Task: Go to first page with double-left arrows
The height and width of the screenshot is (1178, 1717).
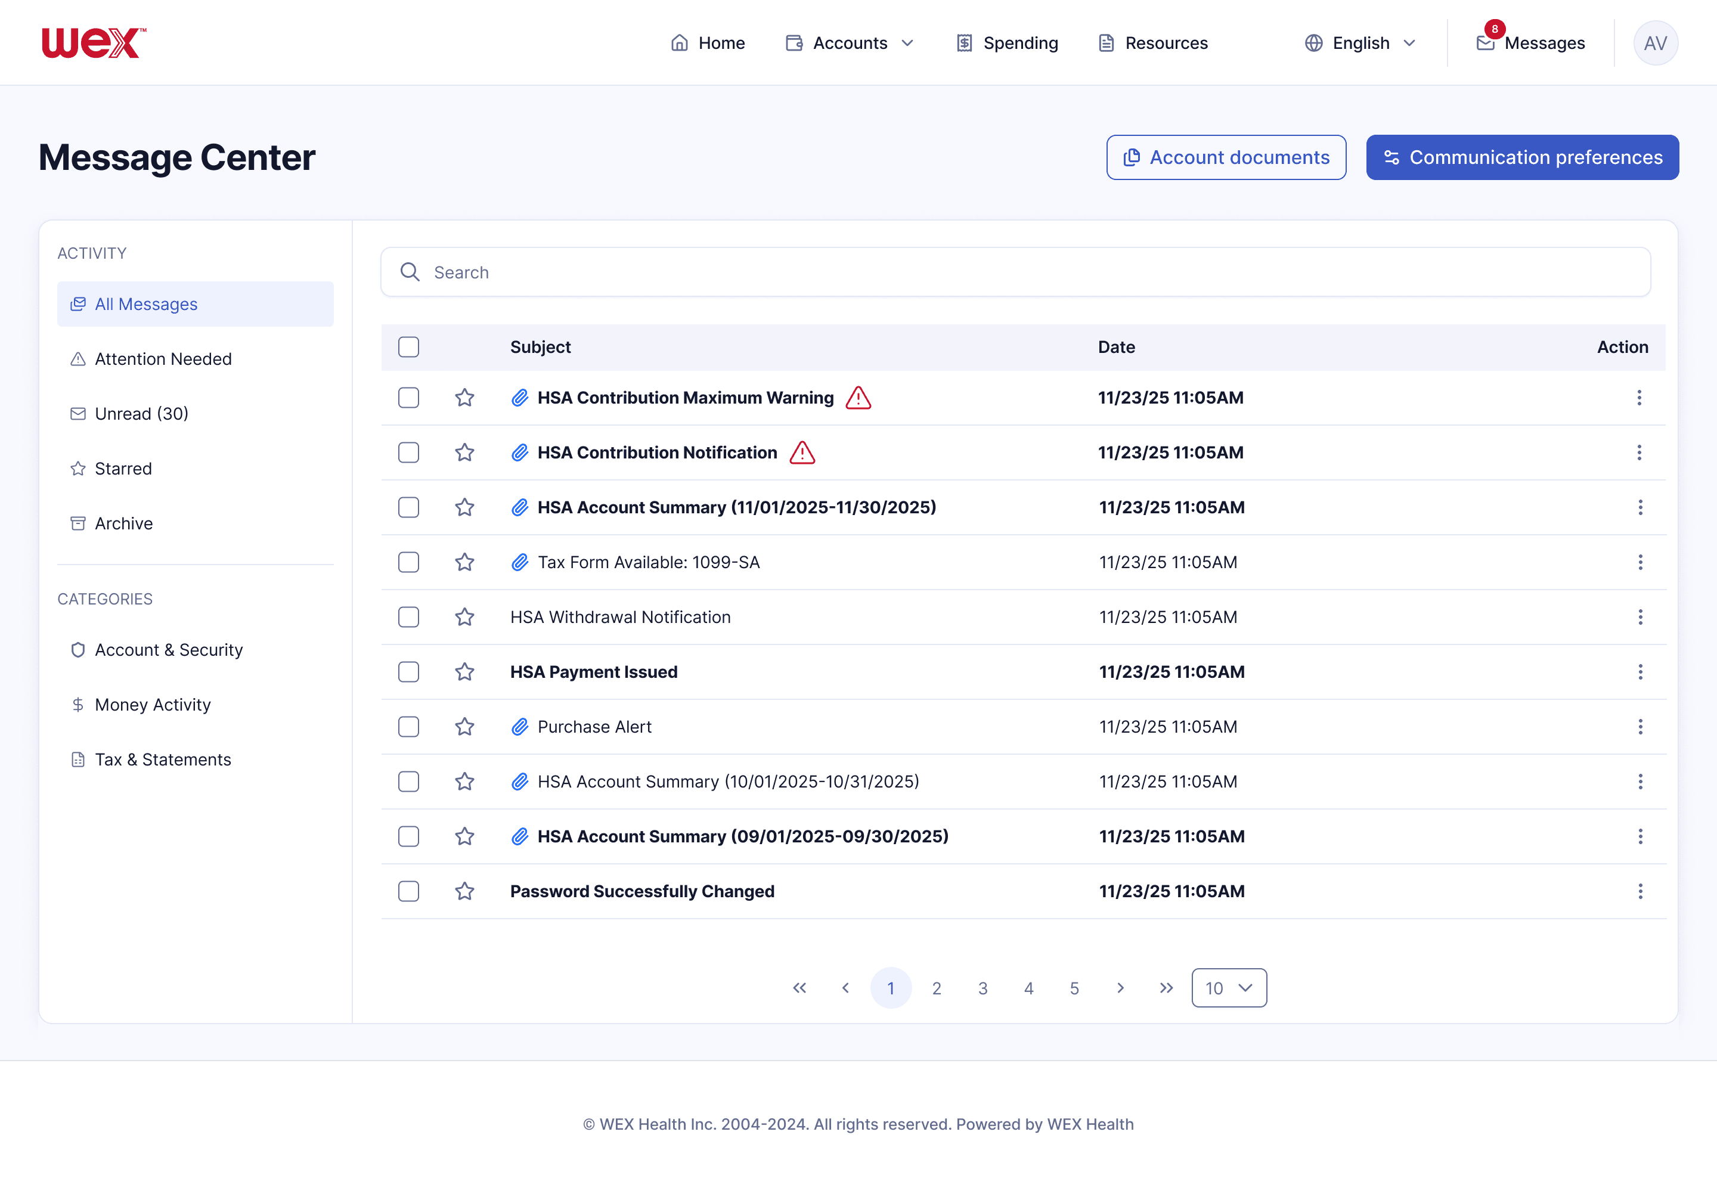Action: (799, 989)
